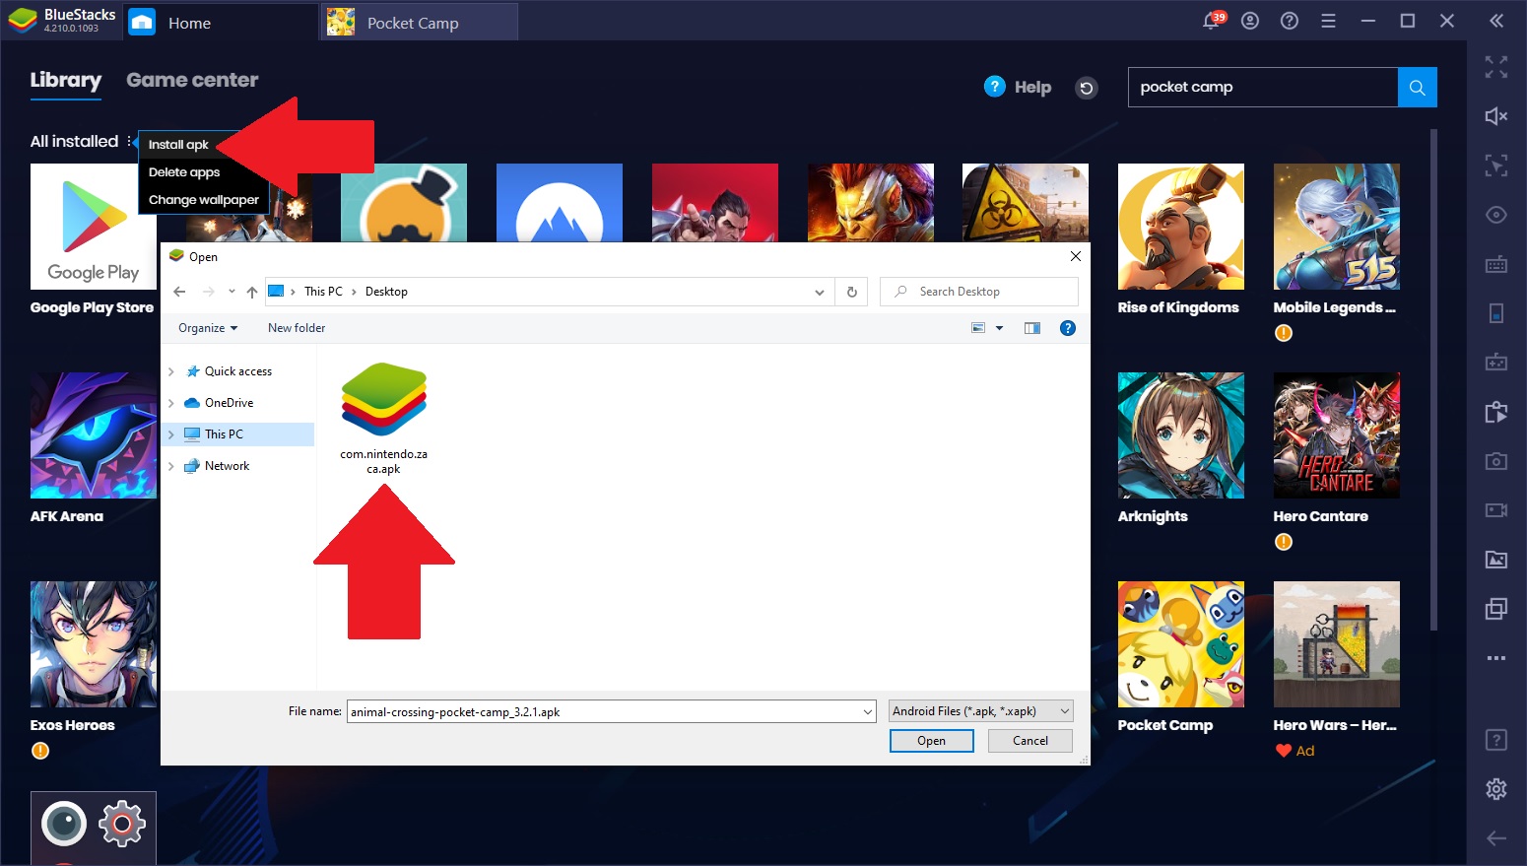1527x866 pixels.
Task: Expand the File name dropdown arrow
Action: point(868,711)
